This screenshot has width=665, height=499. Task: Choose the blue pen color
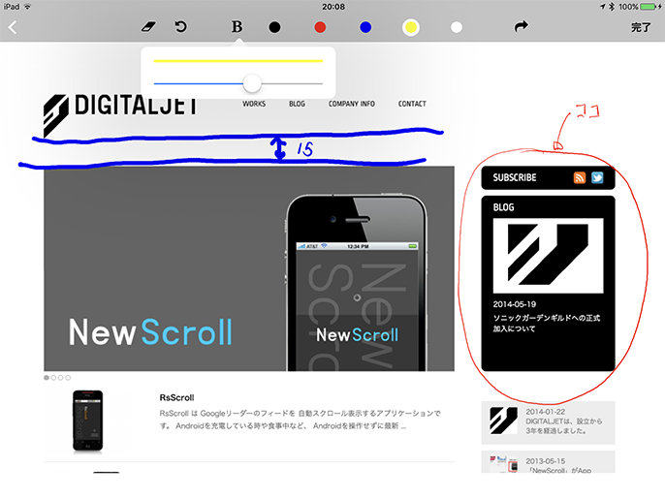pos(365,27)
